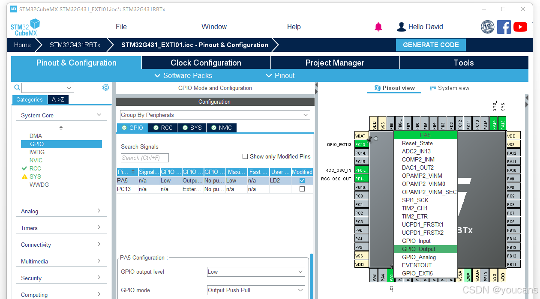
Task: Collapse the System Core category
Action: coord(99,115)
